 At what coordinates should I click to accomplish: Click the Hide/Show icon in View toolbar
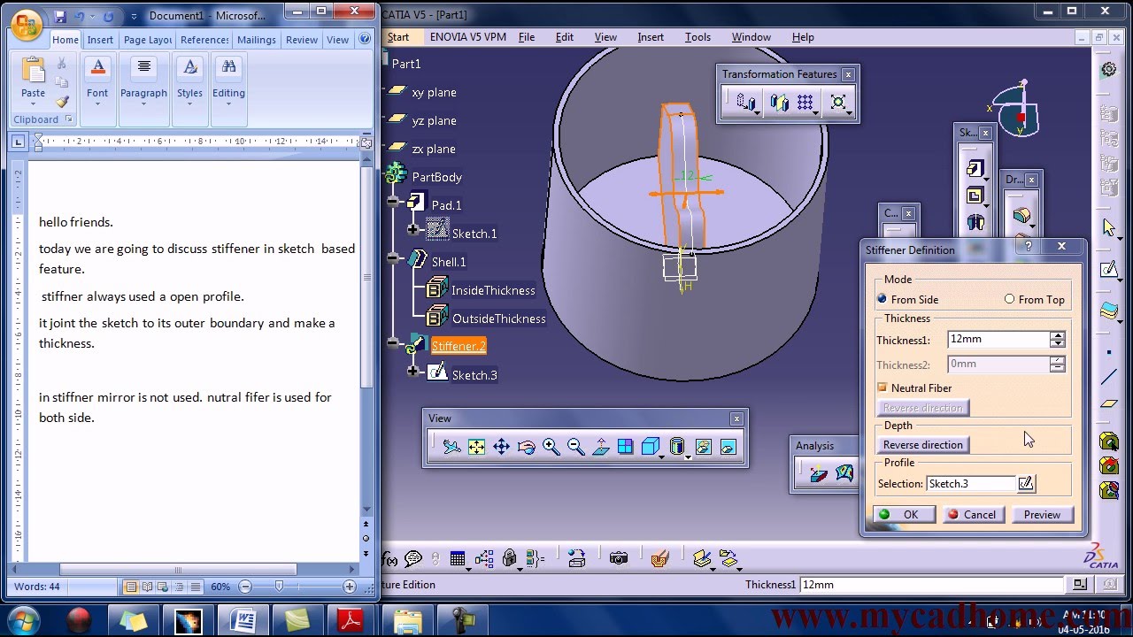coord(704,448)
